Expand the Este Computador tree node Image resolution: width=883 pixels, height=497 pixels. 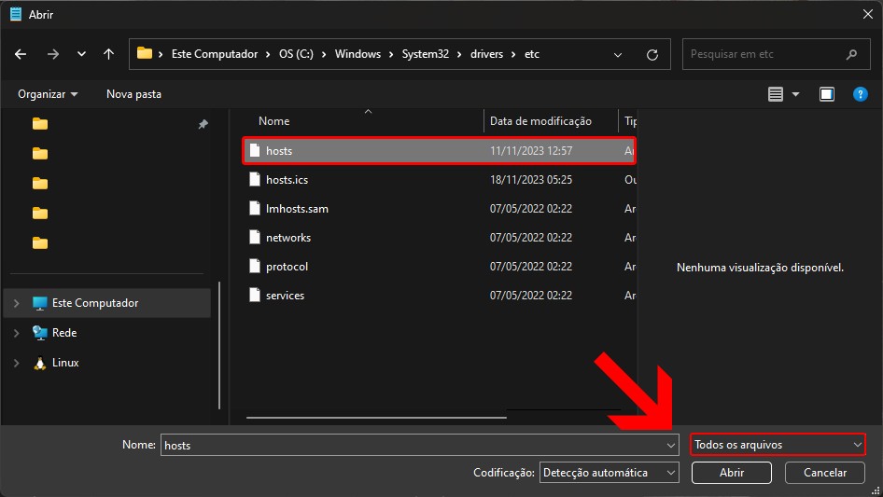pyautogui.click(x=16, y=303)
